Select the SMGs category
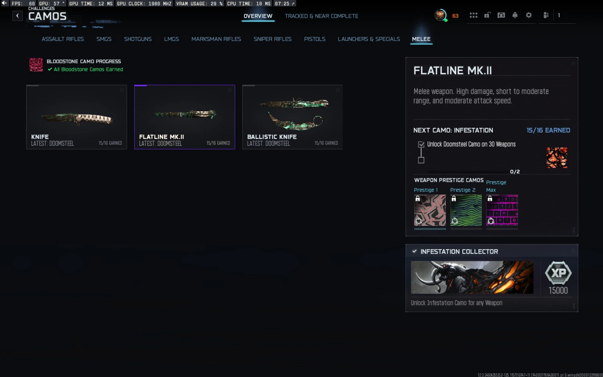The image size is (603, 377). pyautogui.click(x=104, y=39)
